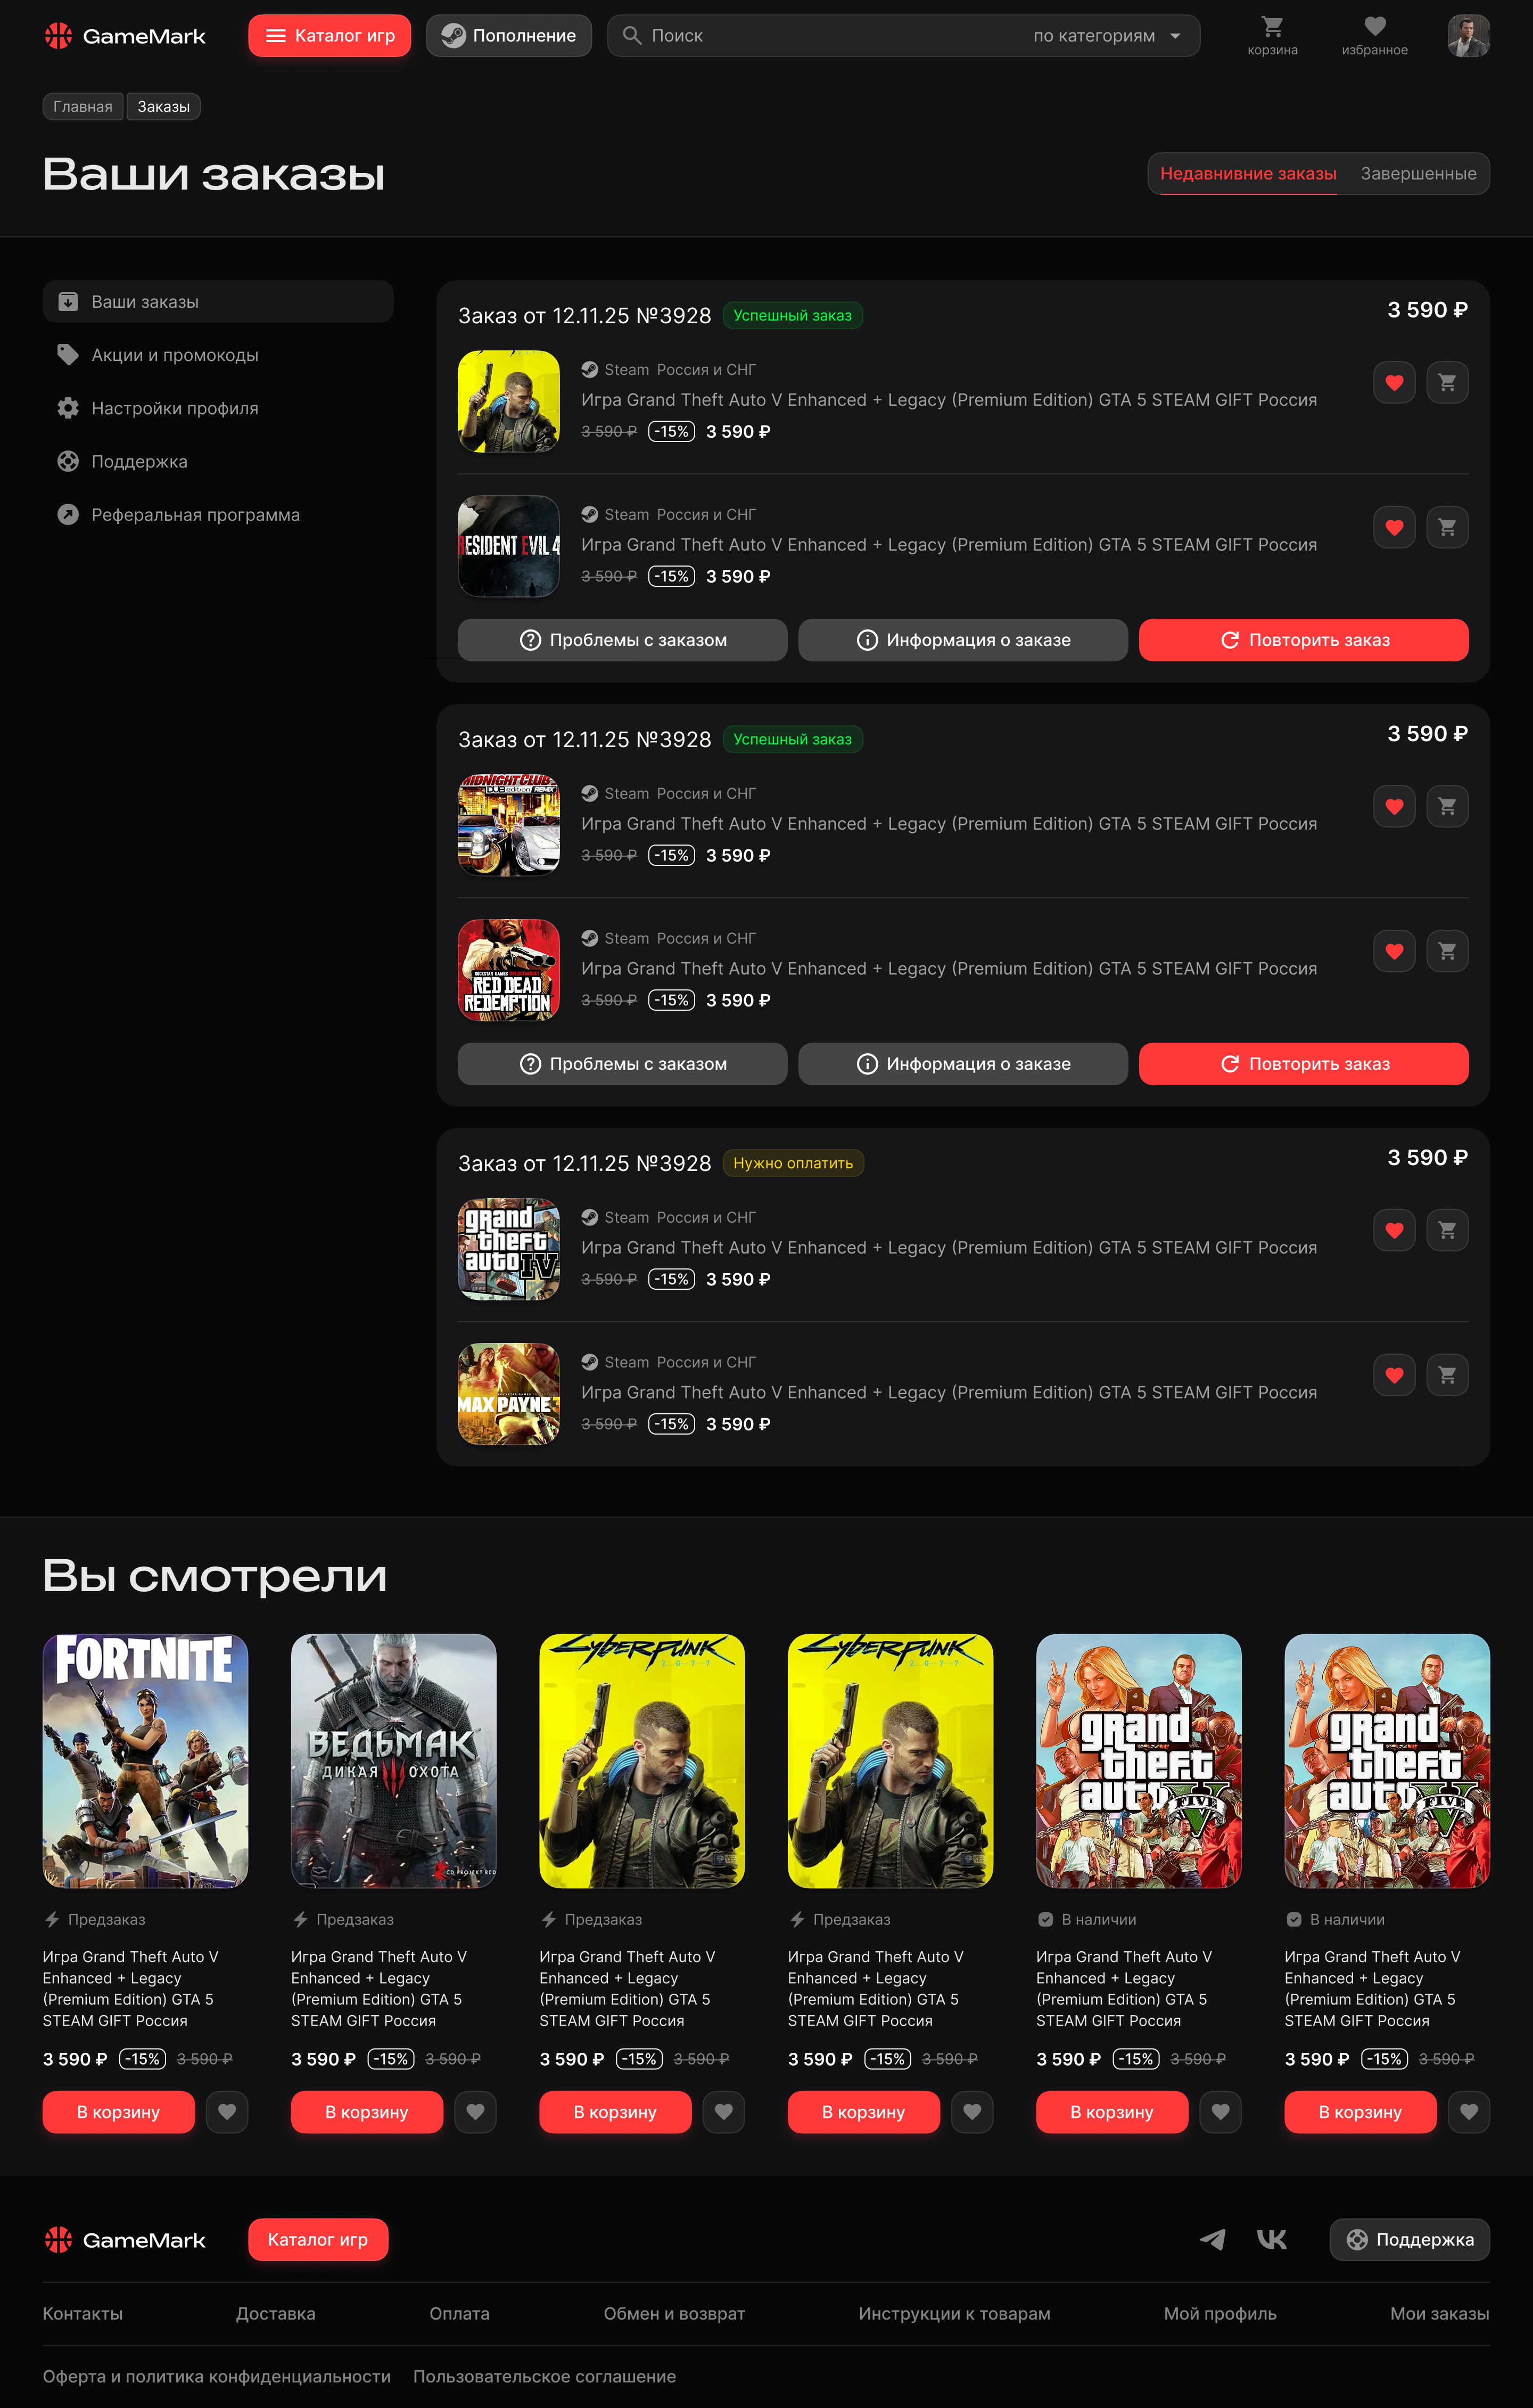Switch to the 'Завершенные' tab
This screenshot has height=2408, width=1533.
[1418, 174]
